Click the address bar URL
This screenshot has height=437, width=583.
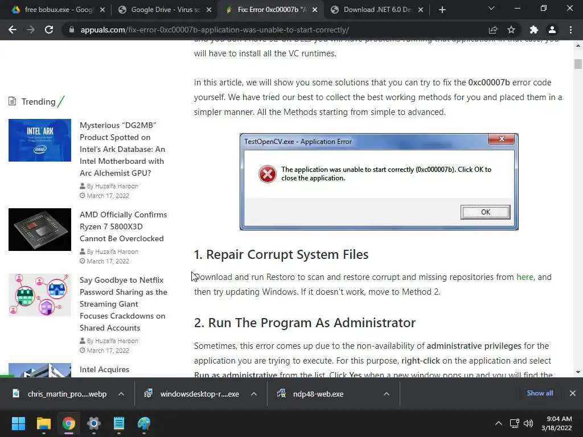click(215, 30)
